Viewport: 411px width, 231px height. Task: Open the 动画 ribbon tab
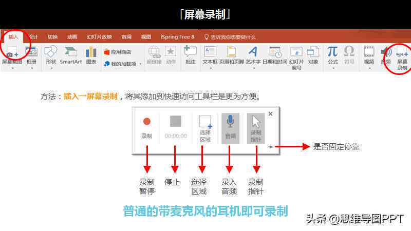[72, 37]
